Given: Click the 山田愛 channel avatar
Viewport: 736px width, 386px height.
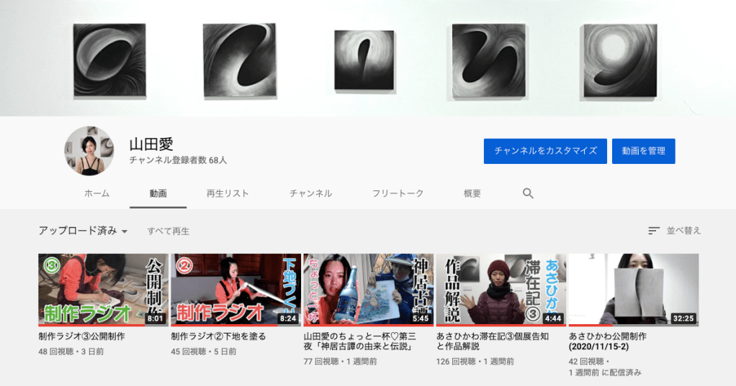Looking at the screenshot, I should point(89,151).
